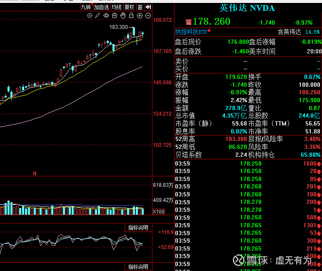This screenshot has height=271, width=322.
Task: Toggle the 均线 moving average button
Action: point(117,7)
